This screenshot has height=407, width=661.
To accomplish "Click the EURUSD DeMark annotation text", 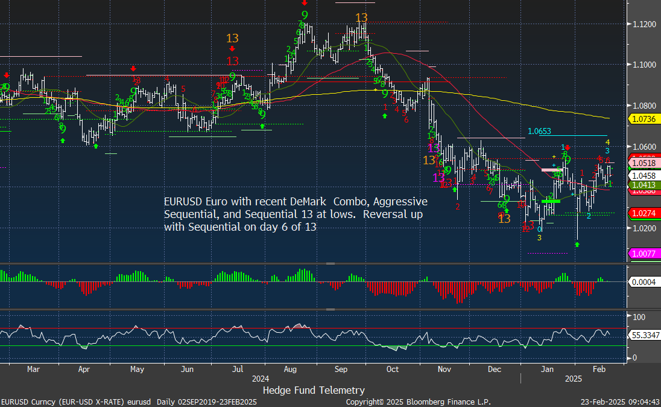I will click(296, 214).
